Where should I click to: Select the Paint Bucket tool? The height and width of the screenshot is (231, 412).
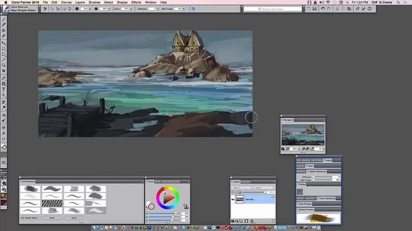(4, 30)
